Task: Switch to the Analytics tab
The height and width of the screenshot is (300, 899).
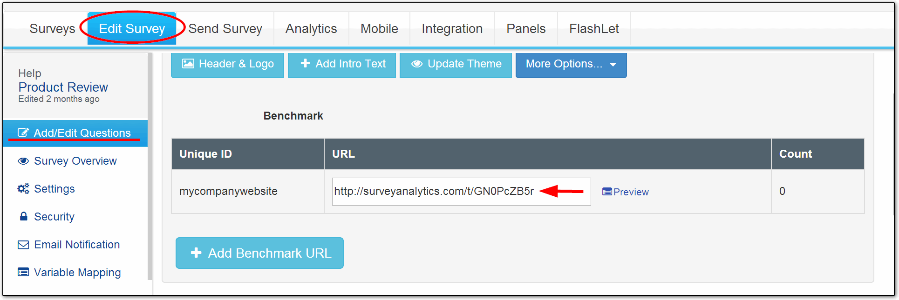Action: 311,29
